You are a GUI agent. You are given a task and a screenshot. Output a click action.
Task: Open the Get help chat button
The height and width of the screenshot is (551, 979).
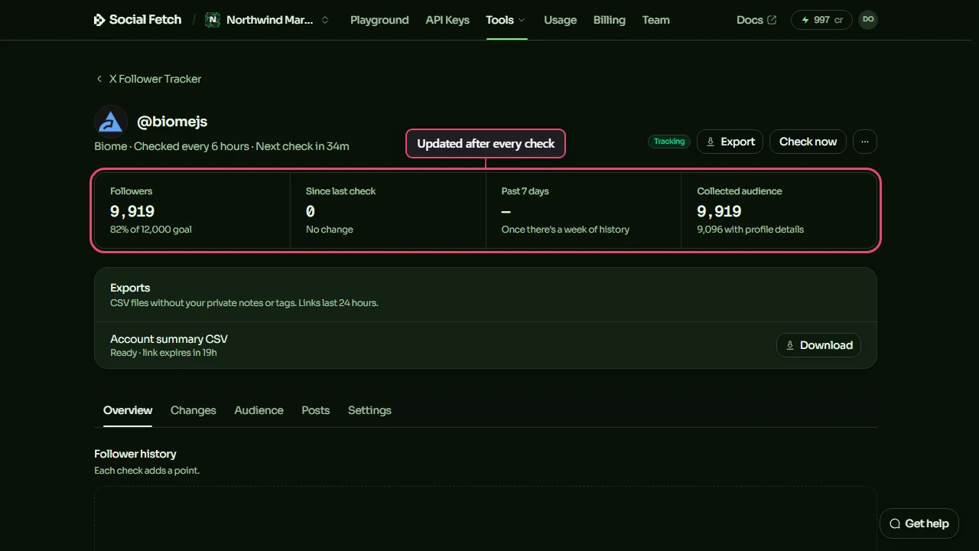(x=919, y=523)
